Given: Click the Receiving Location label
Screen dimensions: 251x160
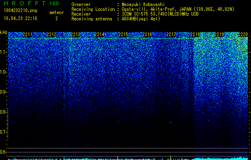Looking at the screenshot, I should [x=93, y=9].
